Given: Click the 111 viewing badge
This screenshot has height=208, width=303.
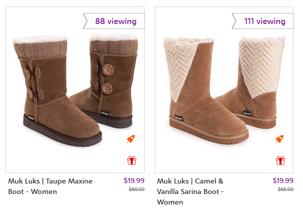Looking at the screenshot, I should tap(264, 21).
